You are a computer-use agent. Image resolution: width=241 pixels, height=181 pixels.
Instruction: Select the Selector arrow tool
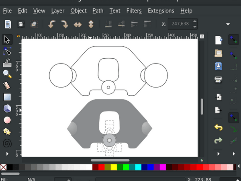click(x=7, y=39)
